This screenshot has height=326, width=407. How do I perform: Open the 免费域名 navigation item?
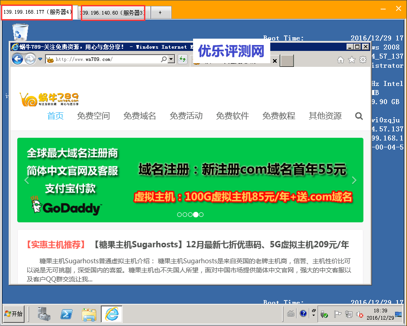pos(139,115)
